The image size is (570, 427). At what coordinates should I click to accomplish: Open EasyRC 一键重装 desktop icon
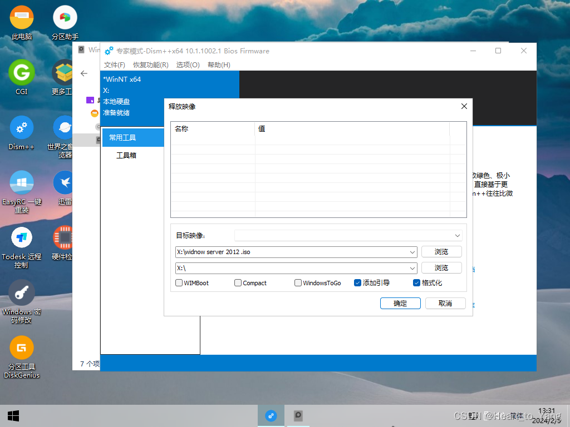22,183
